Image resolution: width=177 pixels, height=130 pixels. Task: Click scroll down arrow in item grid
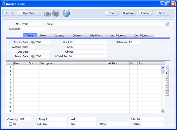[x=163, y=111]
